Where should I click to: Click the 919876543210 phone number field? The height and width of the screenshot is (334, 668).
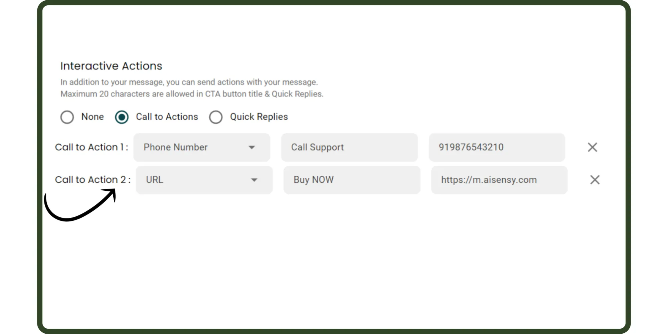pyautogui.click(x=497, y=147)
